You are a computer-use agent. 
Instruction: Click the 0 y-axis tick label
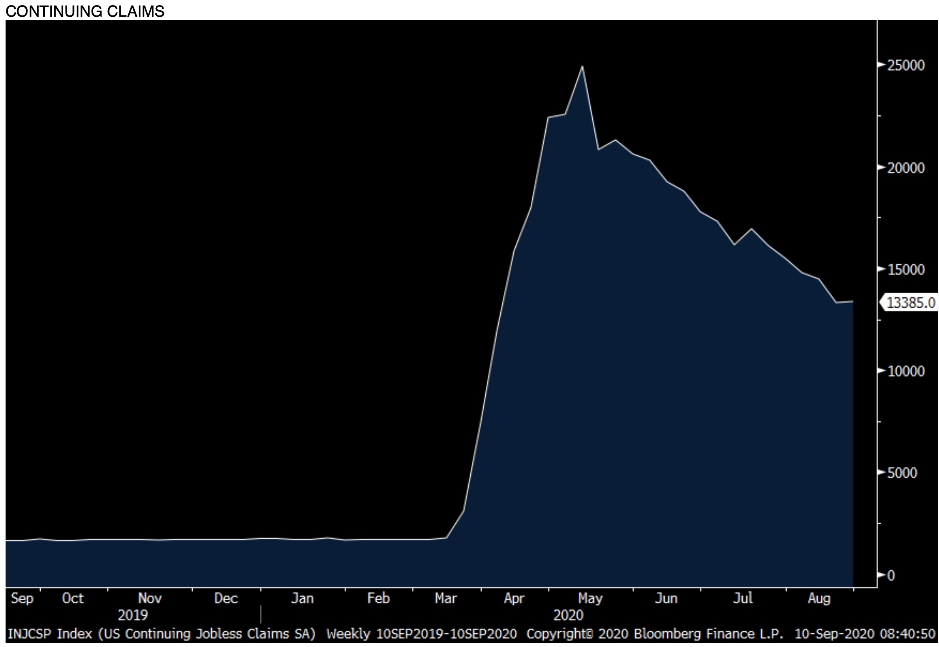tap(891, 576)
